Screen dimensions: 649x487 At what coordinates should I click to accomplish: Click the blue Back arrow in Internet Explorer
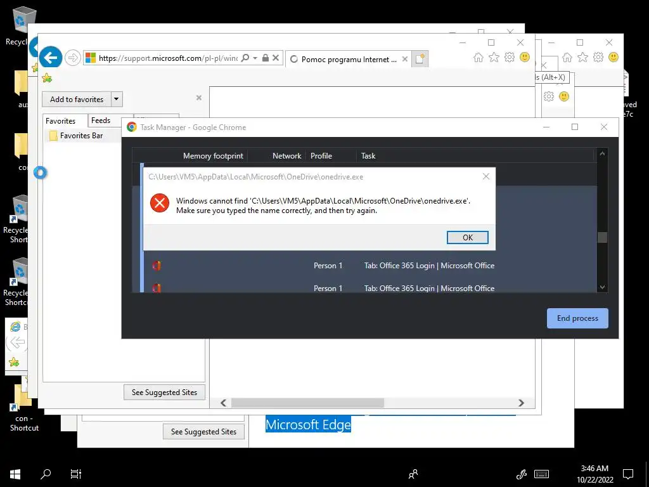click(51, 57)
